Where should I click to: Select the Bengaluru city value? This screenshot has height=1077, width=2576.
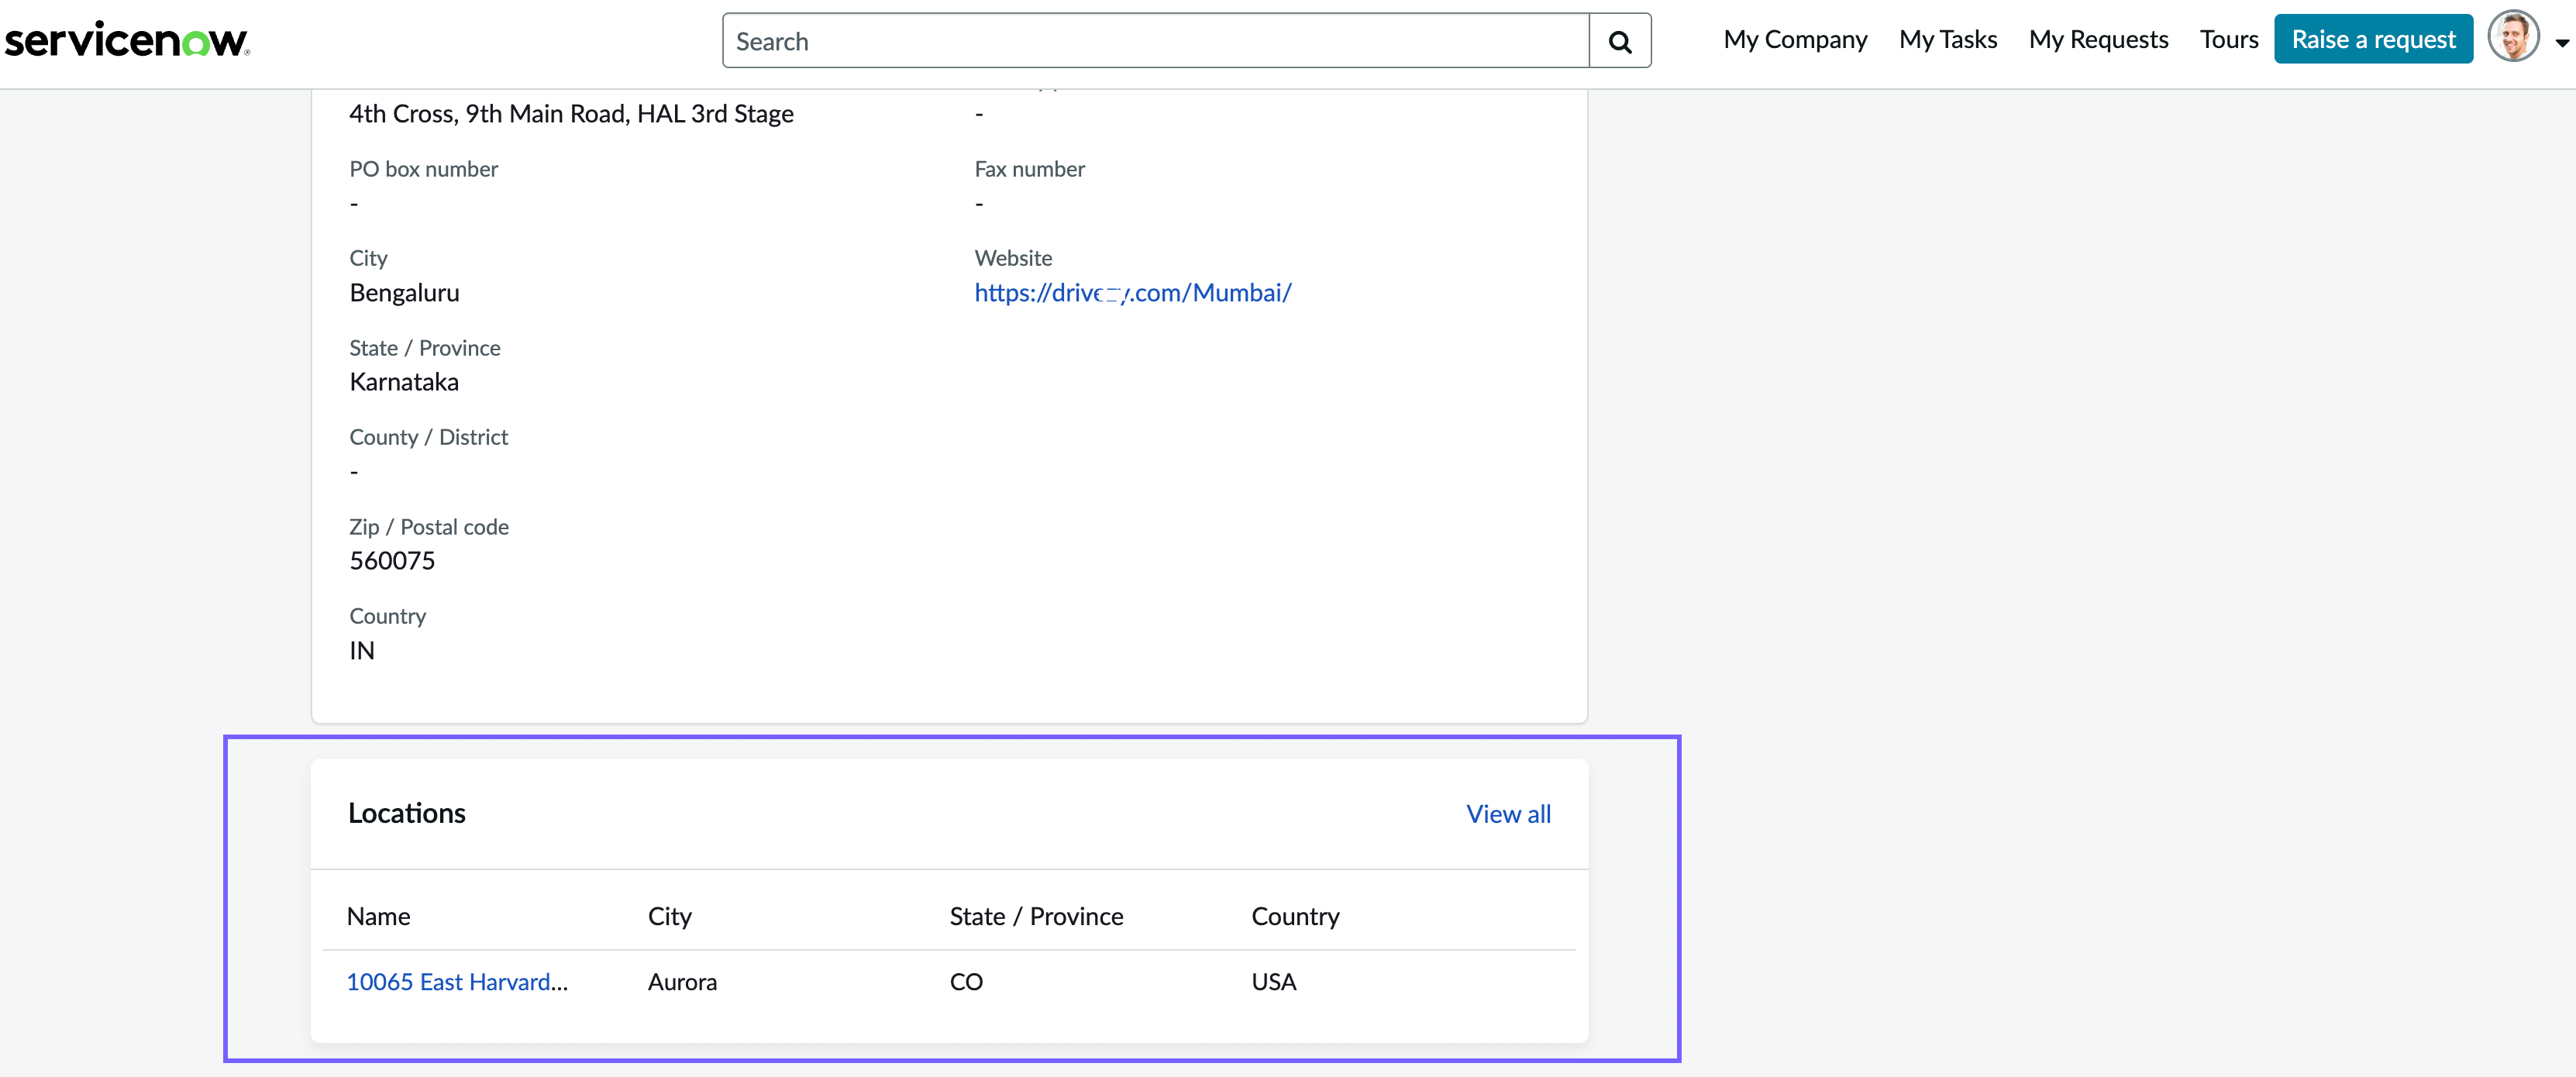tap(404, 293)
